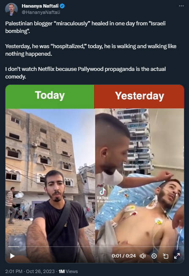
Task: Click the Today selfie footage with the building
Action: [50, 186]
